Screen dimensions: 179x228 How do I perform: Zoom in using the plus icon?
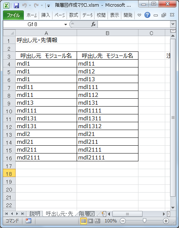pos(166,221)
